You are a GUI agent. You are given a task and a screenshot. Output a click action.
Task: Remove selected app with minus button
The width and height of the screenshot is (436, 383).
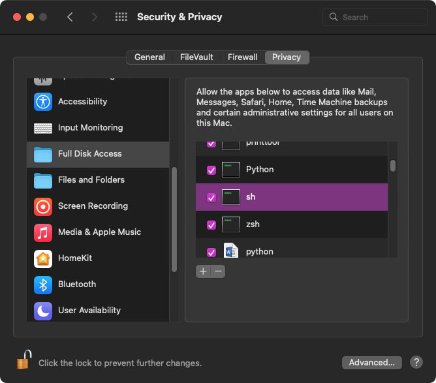pyautogui.click(x=218, y=271)
